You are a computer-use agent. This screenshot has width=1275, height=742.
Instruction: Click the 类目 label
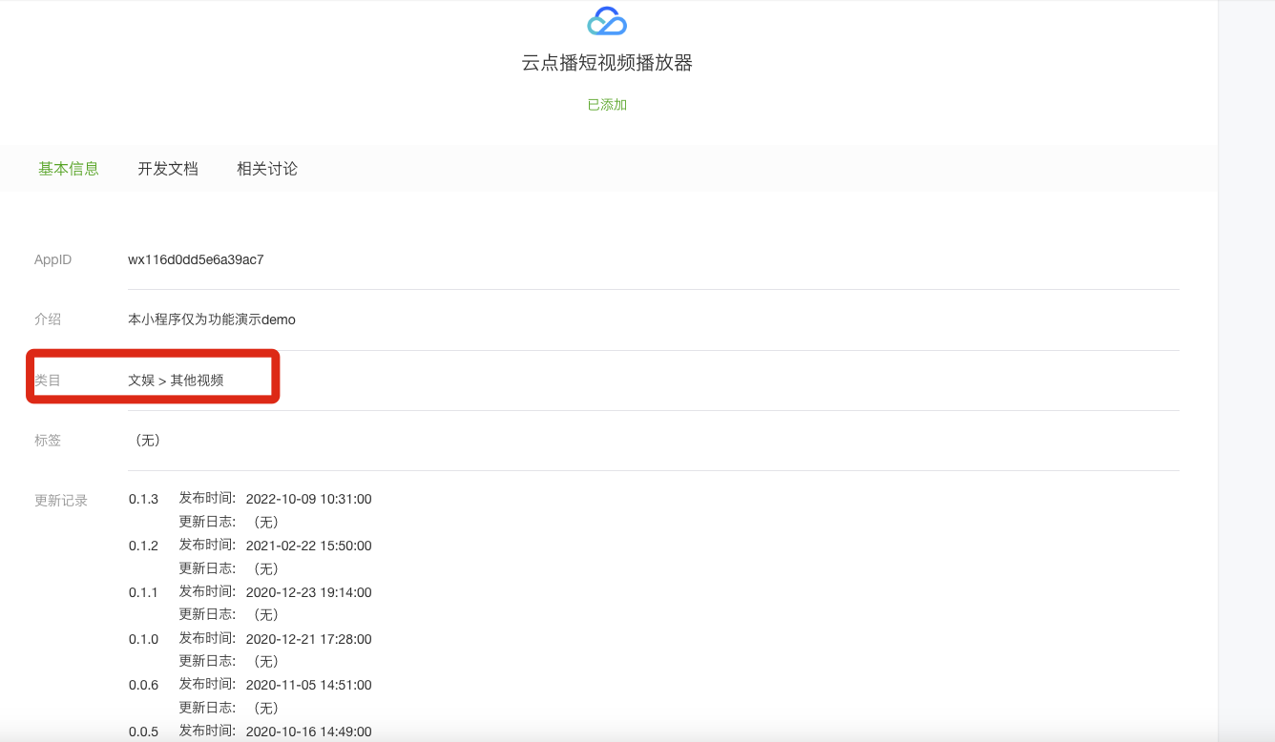(48, 380)
